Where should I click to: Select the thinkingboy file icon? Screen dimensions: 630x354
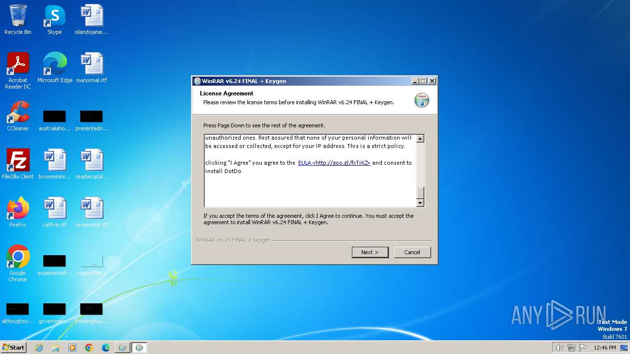(92, 313)
